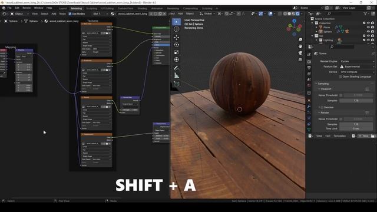The width and height of the screenshot is (377, 212).
Task: Disable Lighting collection in renders camera icon
Action: pos(372,40)
